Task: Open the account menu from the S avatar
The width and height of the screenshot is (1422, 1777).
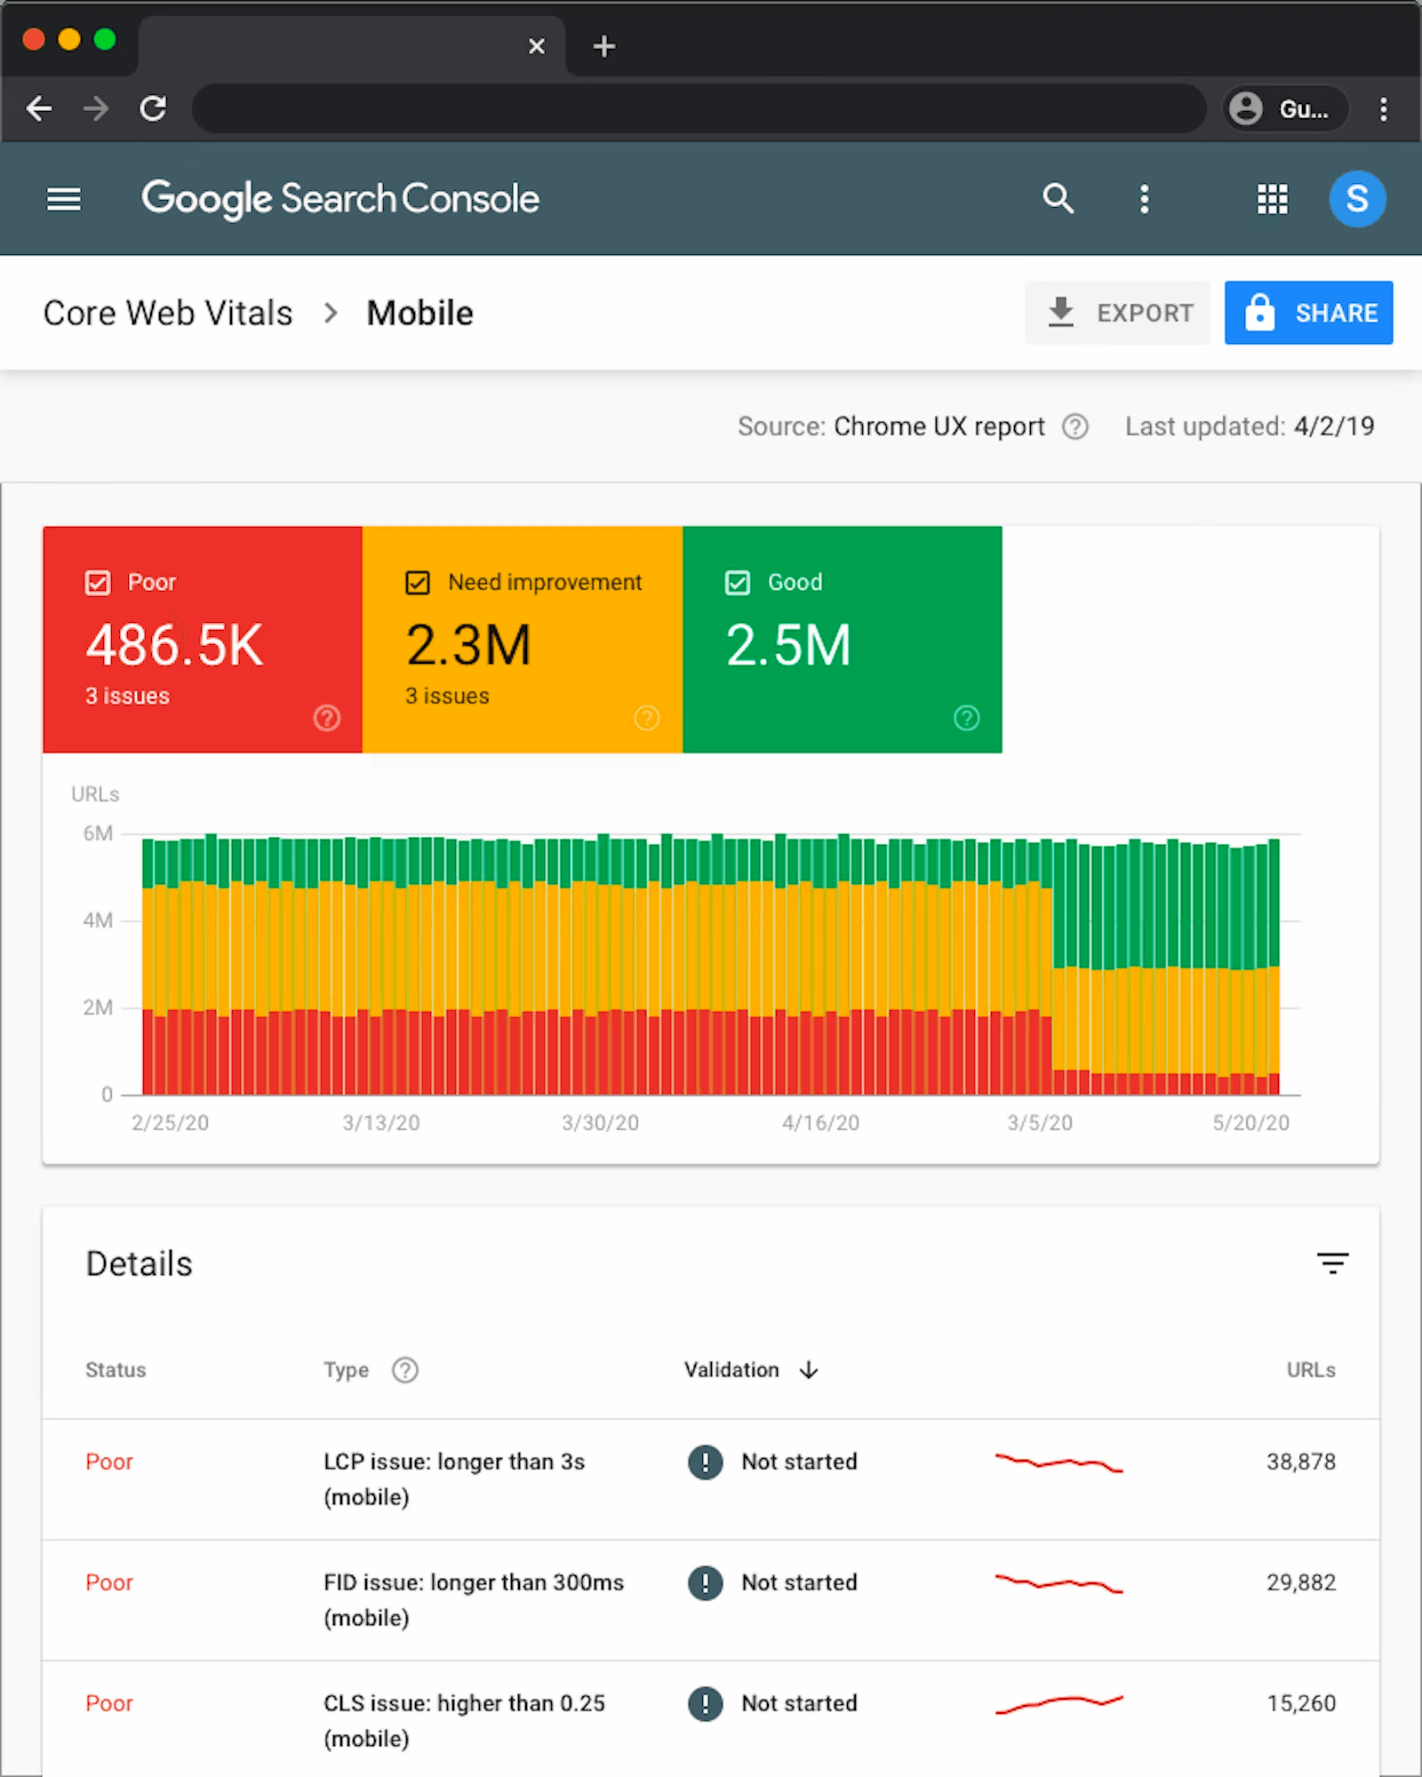Action: [x=1357, y=199]
